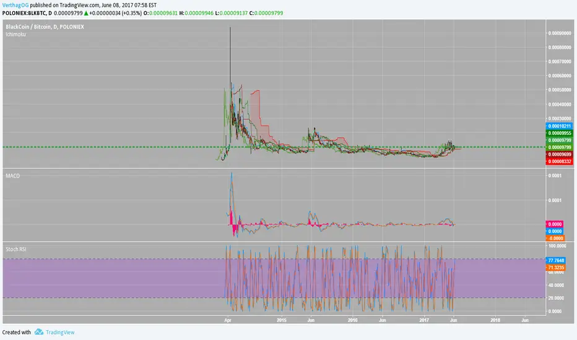Click the 2015 label on the time axis
The image size is (577, 340).
pos(282,320)
